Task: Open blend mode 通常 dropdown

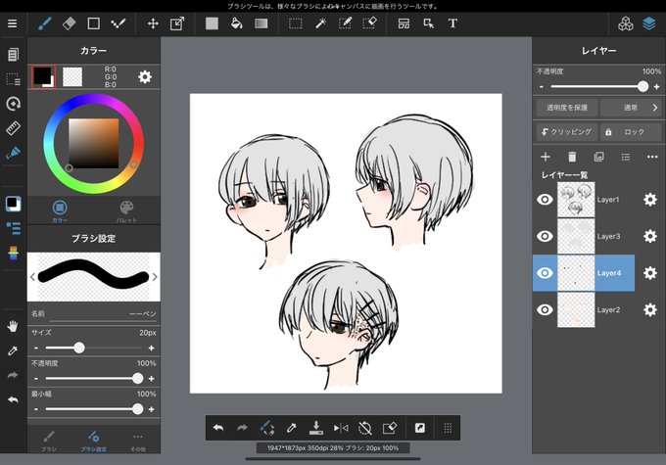Action: (x=631, y=108)
